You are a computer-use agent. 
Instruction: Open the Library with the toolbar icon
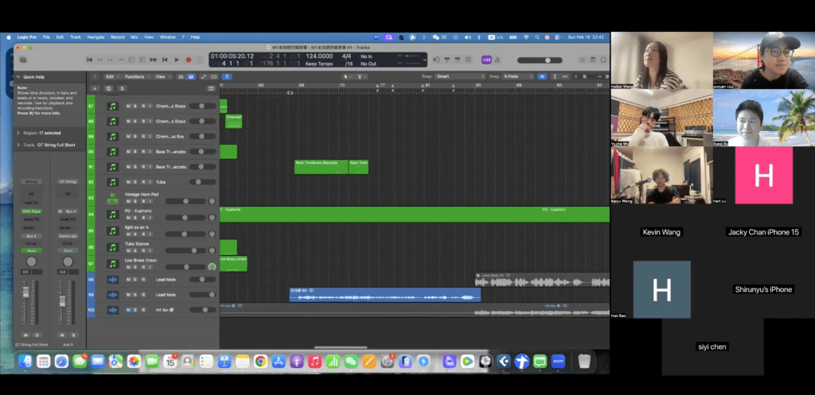[x=23, y=60]
